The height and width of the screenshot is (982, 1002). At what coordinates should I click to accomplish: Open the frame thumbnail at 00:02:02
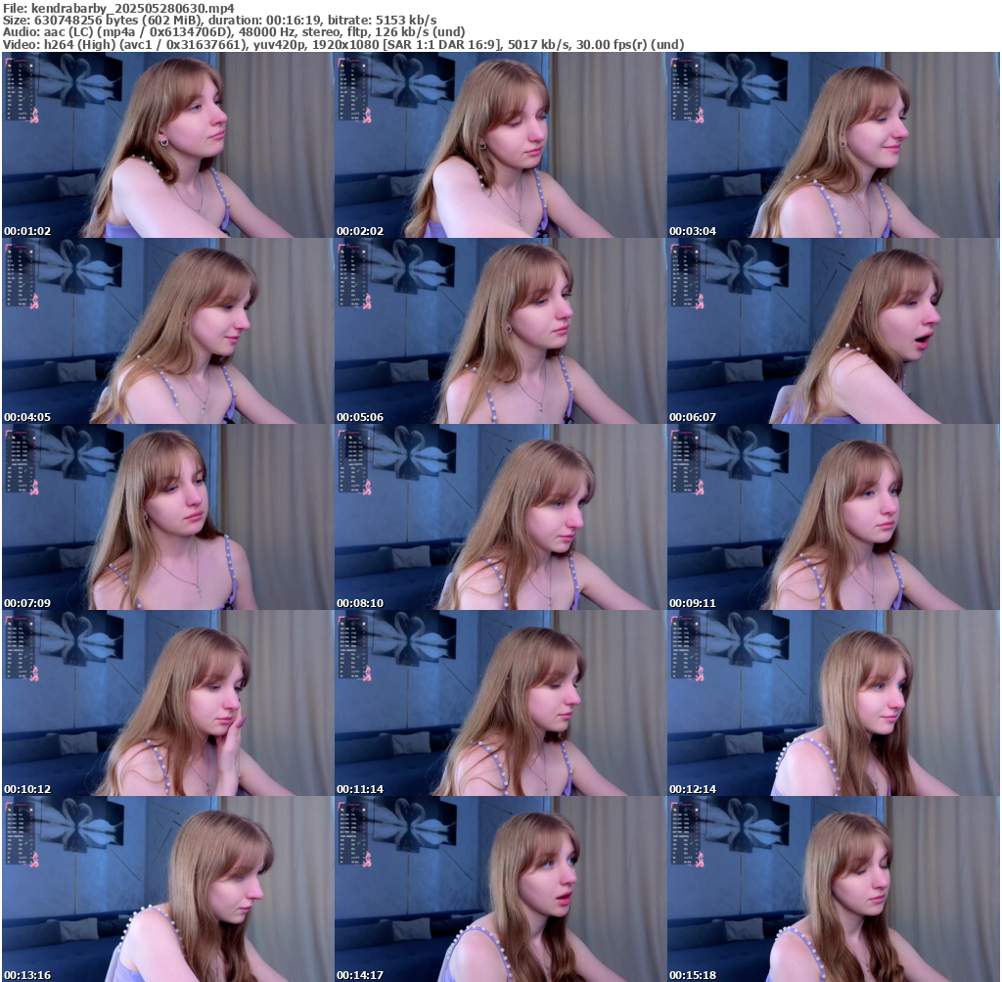point(500,145)
